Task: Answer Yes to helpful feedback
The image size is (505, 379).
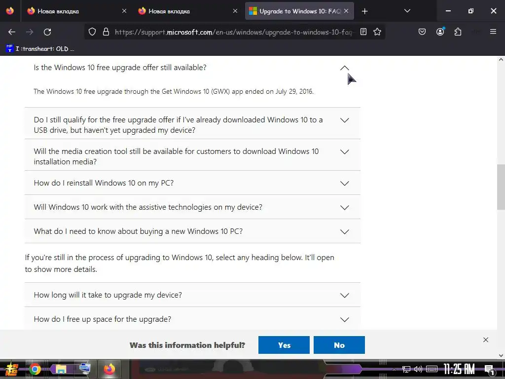Action: point(284,345)
